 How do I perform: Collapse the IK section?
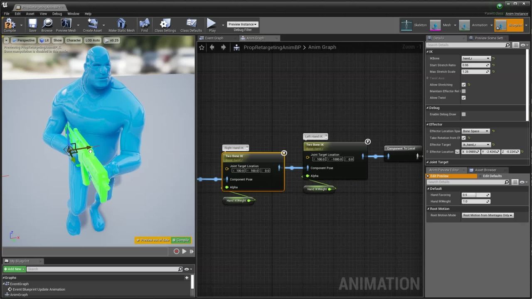pyautogui.click(x=427, y=52)
